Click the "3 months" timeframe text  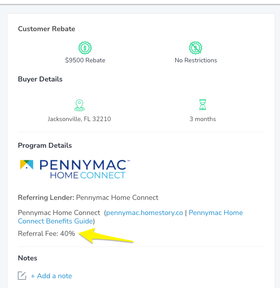tap(202, 119)
